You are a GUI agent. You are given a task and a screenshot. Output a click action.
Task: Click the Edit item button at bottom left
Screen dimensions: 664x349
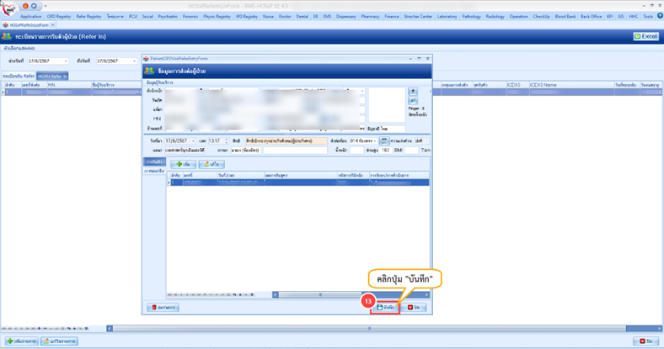(x=59, y=341)
